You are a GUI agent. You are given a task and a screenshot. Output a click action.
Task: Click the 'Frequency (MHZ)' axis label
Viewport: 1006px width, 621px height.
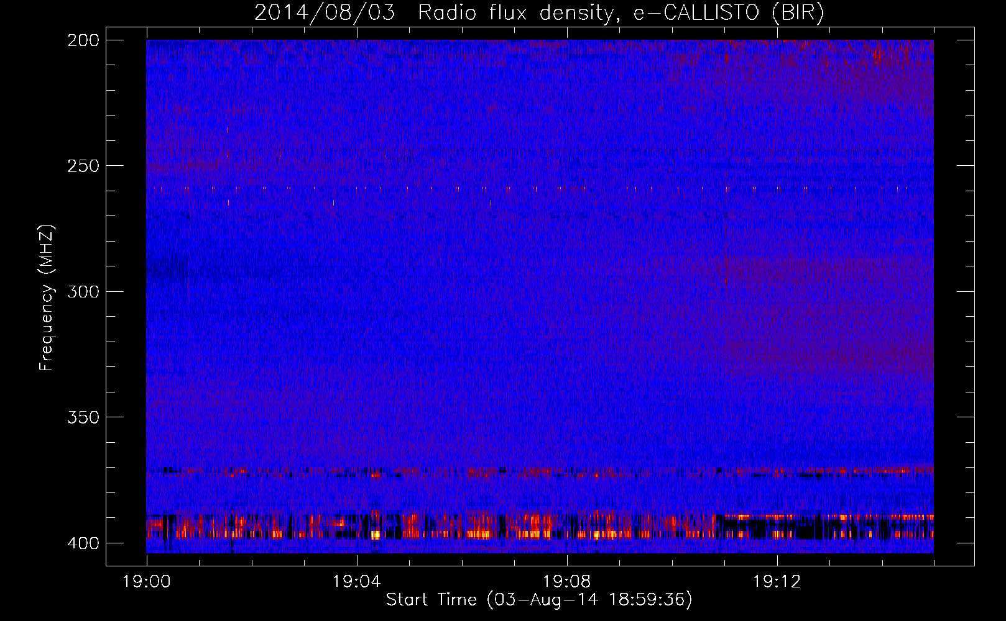pos(47,297)
